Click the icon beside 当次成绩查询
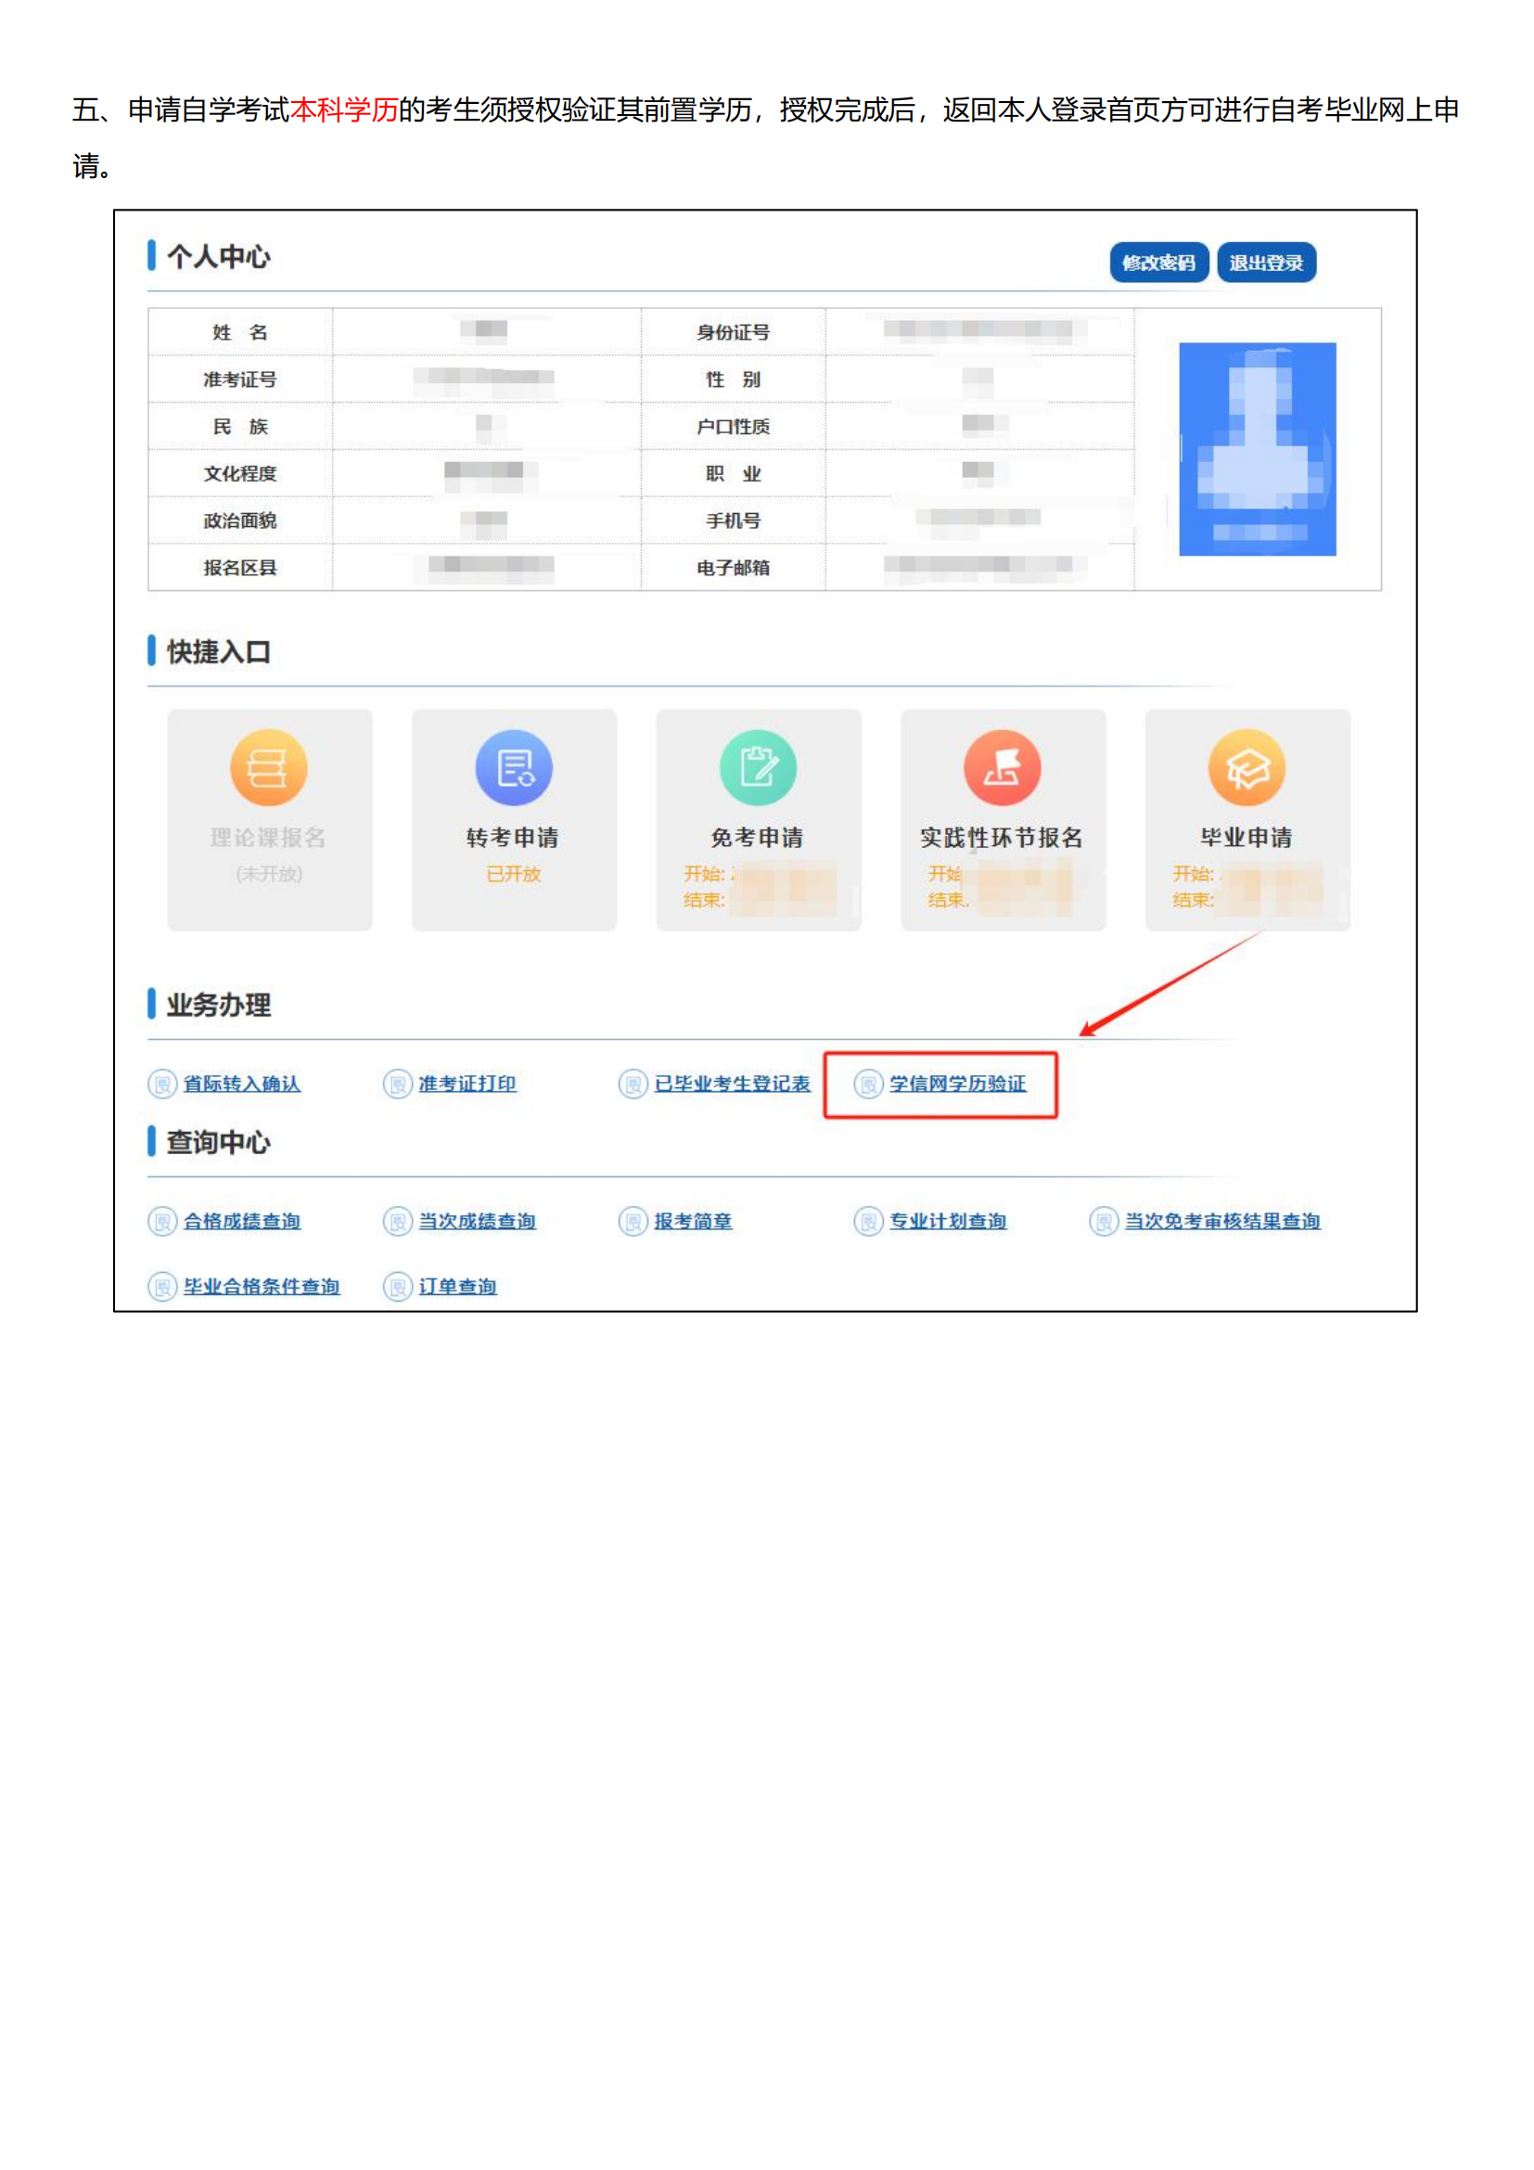The width and height of the screenshot is (1534, 2170). point(398,1221)
